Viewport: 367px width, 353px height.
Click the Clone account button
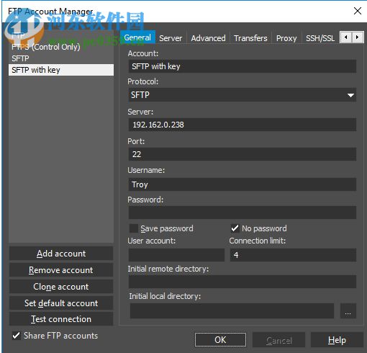(x=61, y=287)
